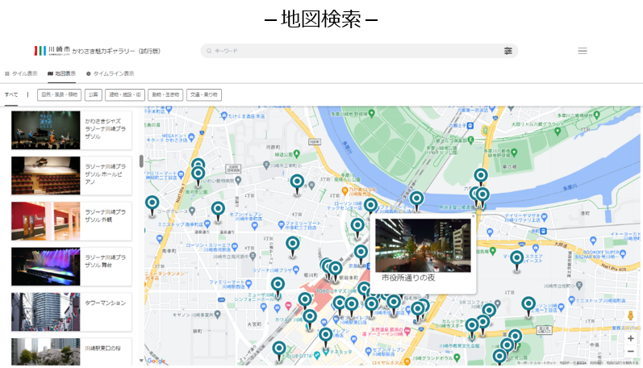Click MEGAドン・キホーテ store marker
The width and height of the screenshot is (643, 368).
point(191,137)
